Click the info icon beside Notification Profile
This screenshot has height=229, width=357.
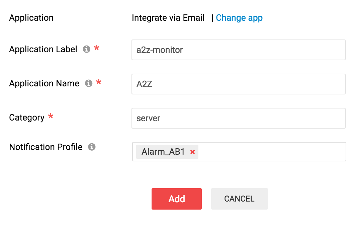[92, 147]
